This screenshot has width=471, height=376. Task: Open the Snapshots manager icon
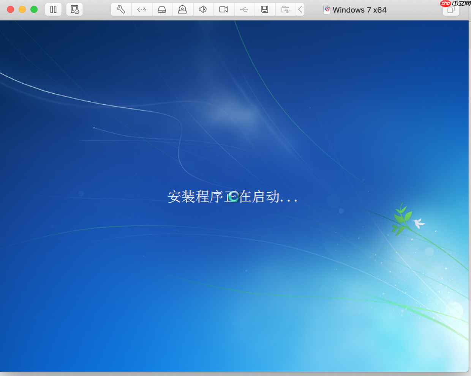pyautogui.click(x=74, y=9)
